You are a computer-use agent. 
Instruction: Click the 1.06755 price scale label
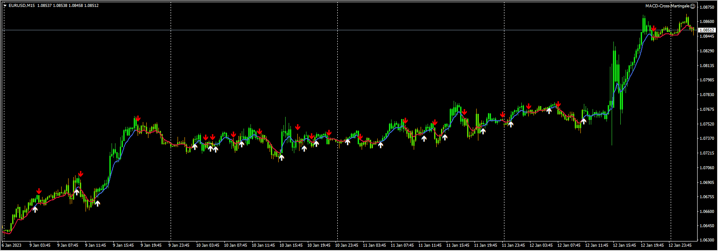707,197
